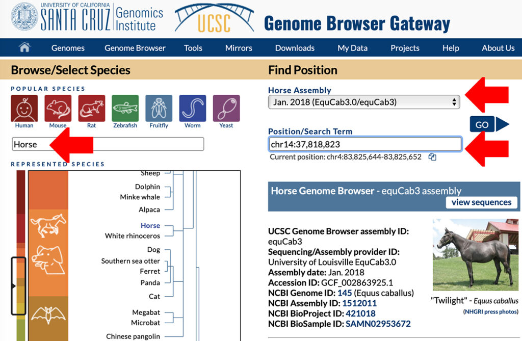
Task: Click the species tree color scroll handle
Action: pyautogui.click(x=18, y=286)
